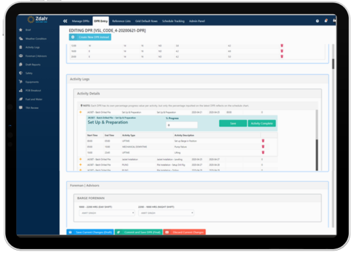This screenshot has width=358, height=255.
Task: Delete the 12:00 W weather row
Action: 282,46
